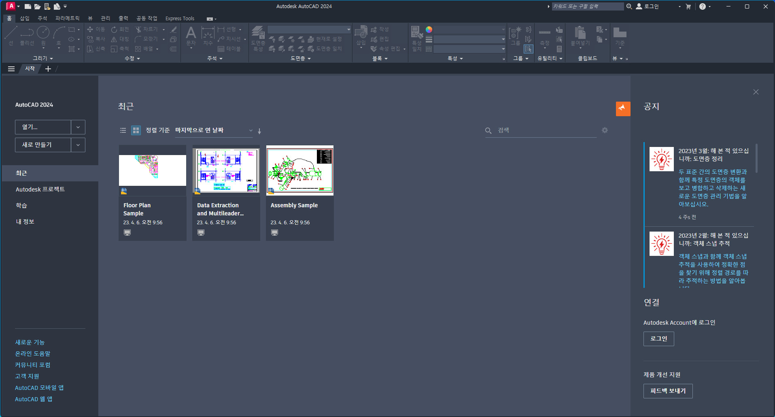This screenshot has width=775, height=417.
Task: Click Match Properties (특성 일치) icon
Action: [417, 38]
